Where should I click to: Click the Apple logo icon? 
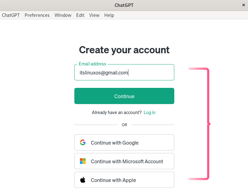pyautogui.click(x=83, y=180)
